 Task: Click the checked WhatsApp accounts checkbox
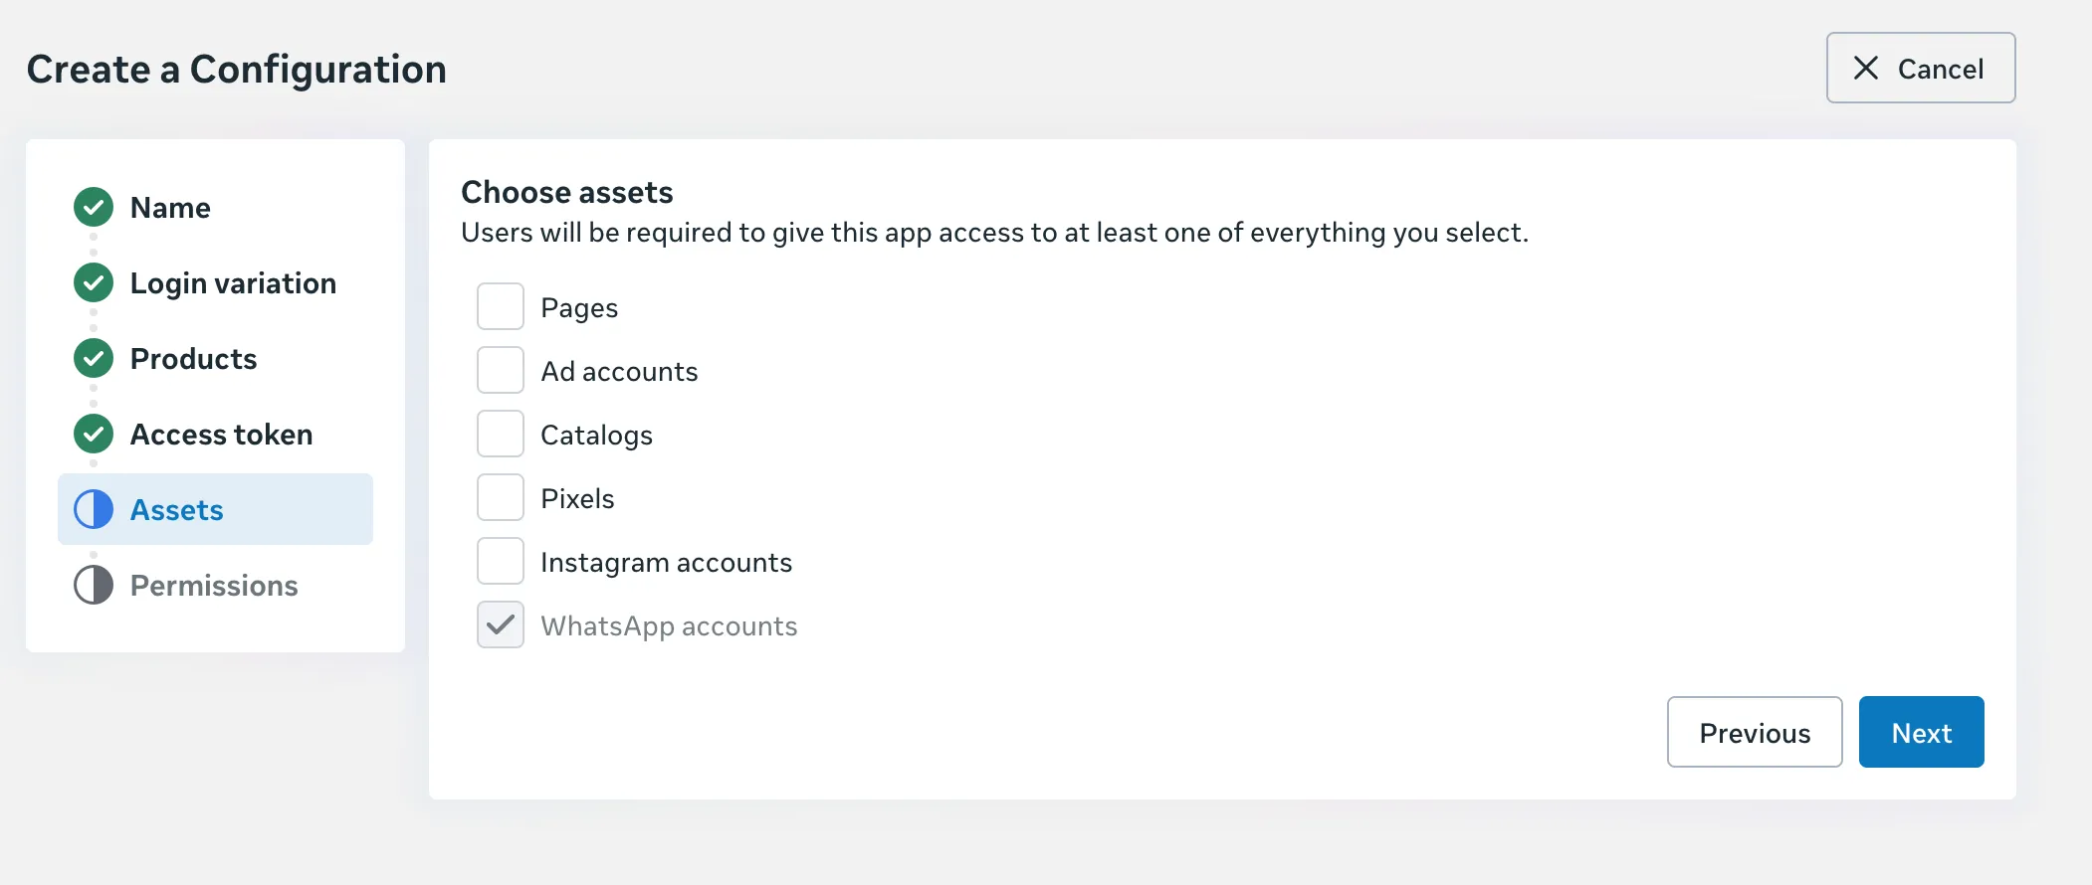coord(501,625)
